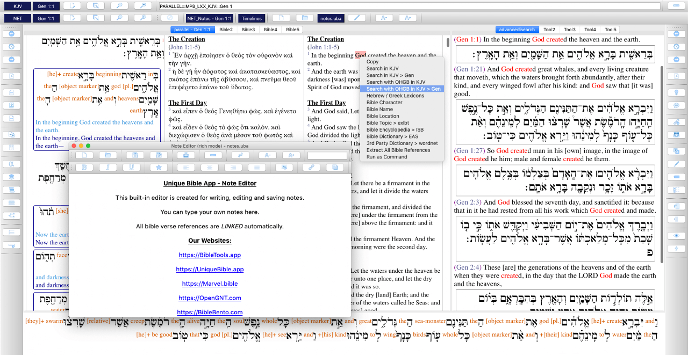Click print icon in Note Editor toolbar

pyautogui.click(x=186, y=155)
